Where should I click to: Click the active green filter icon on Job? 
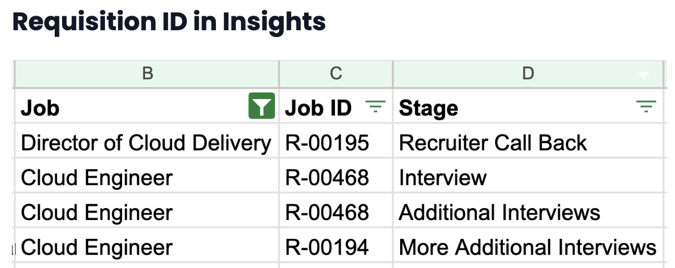(261, 106)
